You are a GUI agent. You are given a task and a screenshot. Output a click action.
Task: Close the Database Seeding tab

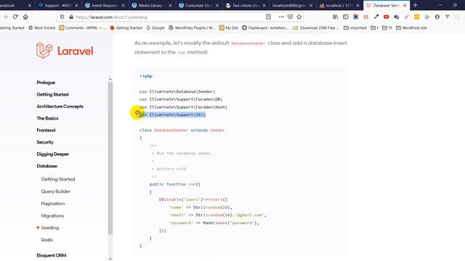(x=405, y=5)
